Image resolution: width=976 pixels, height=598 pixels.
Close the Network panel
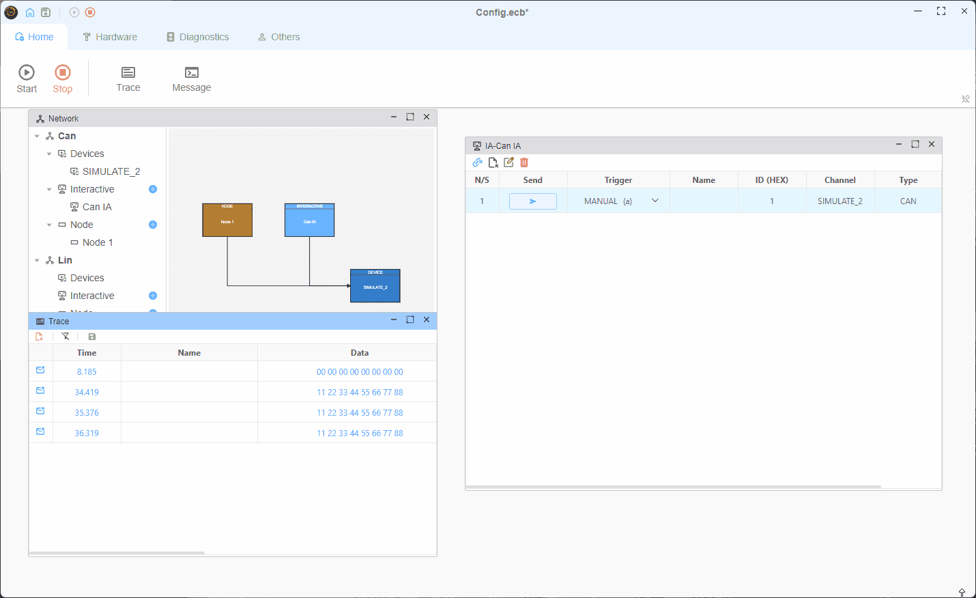(427, 117)
